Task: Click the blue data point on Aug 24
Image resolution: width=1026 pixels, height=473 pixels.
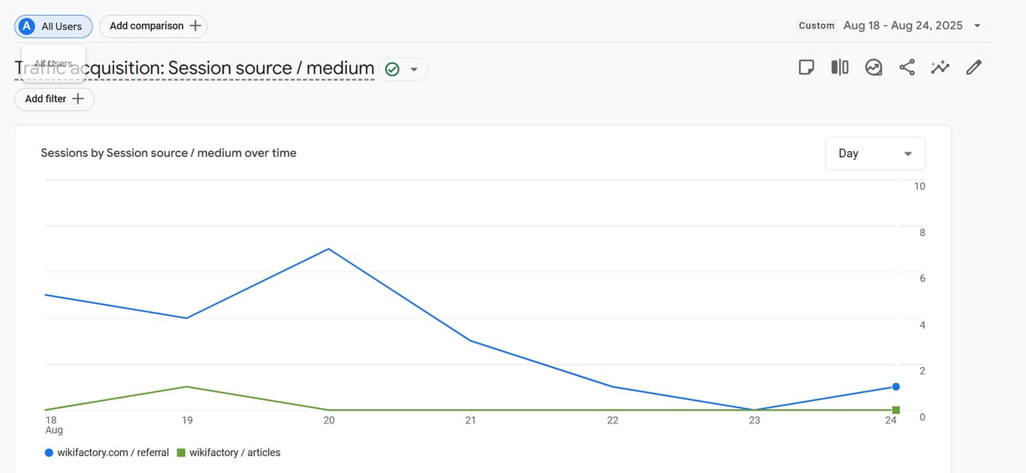Action: click(896, 387)
